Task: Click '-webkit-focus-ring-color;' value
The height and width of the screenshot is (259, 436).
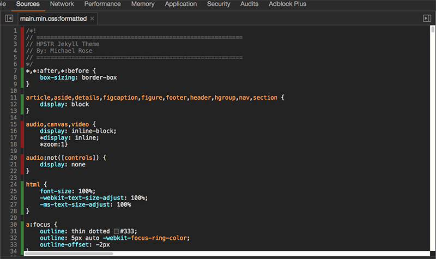Action: [x=146, y=238]
